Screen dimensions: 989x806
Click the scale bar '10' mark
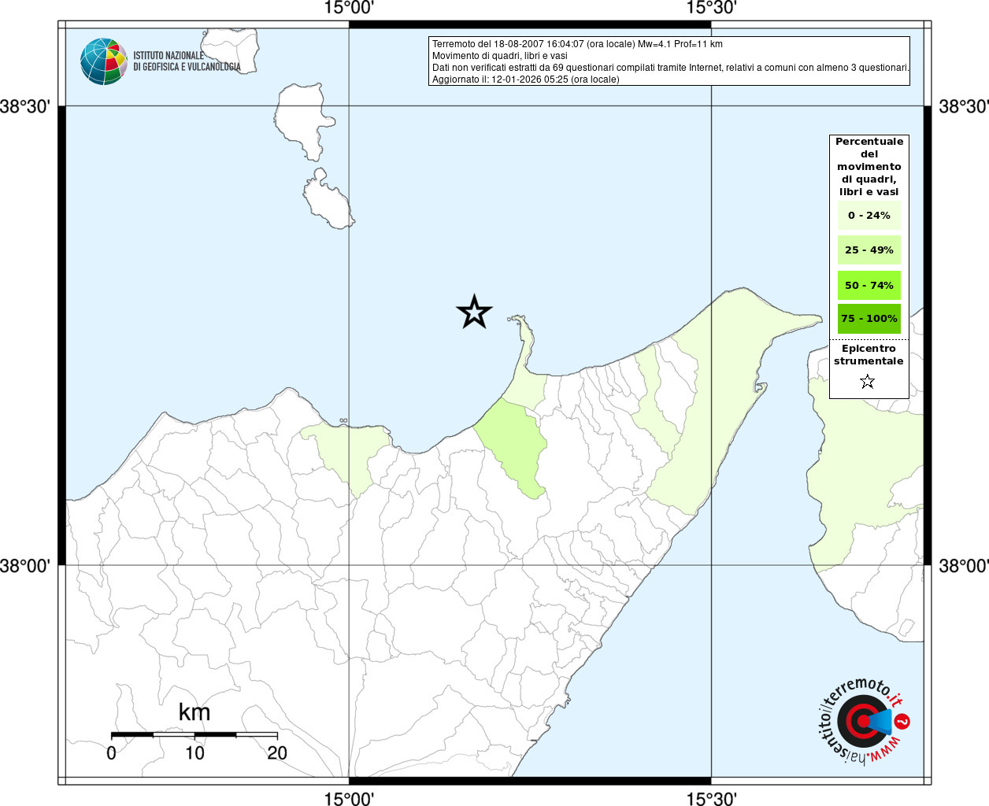194,753
